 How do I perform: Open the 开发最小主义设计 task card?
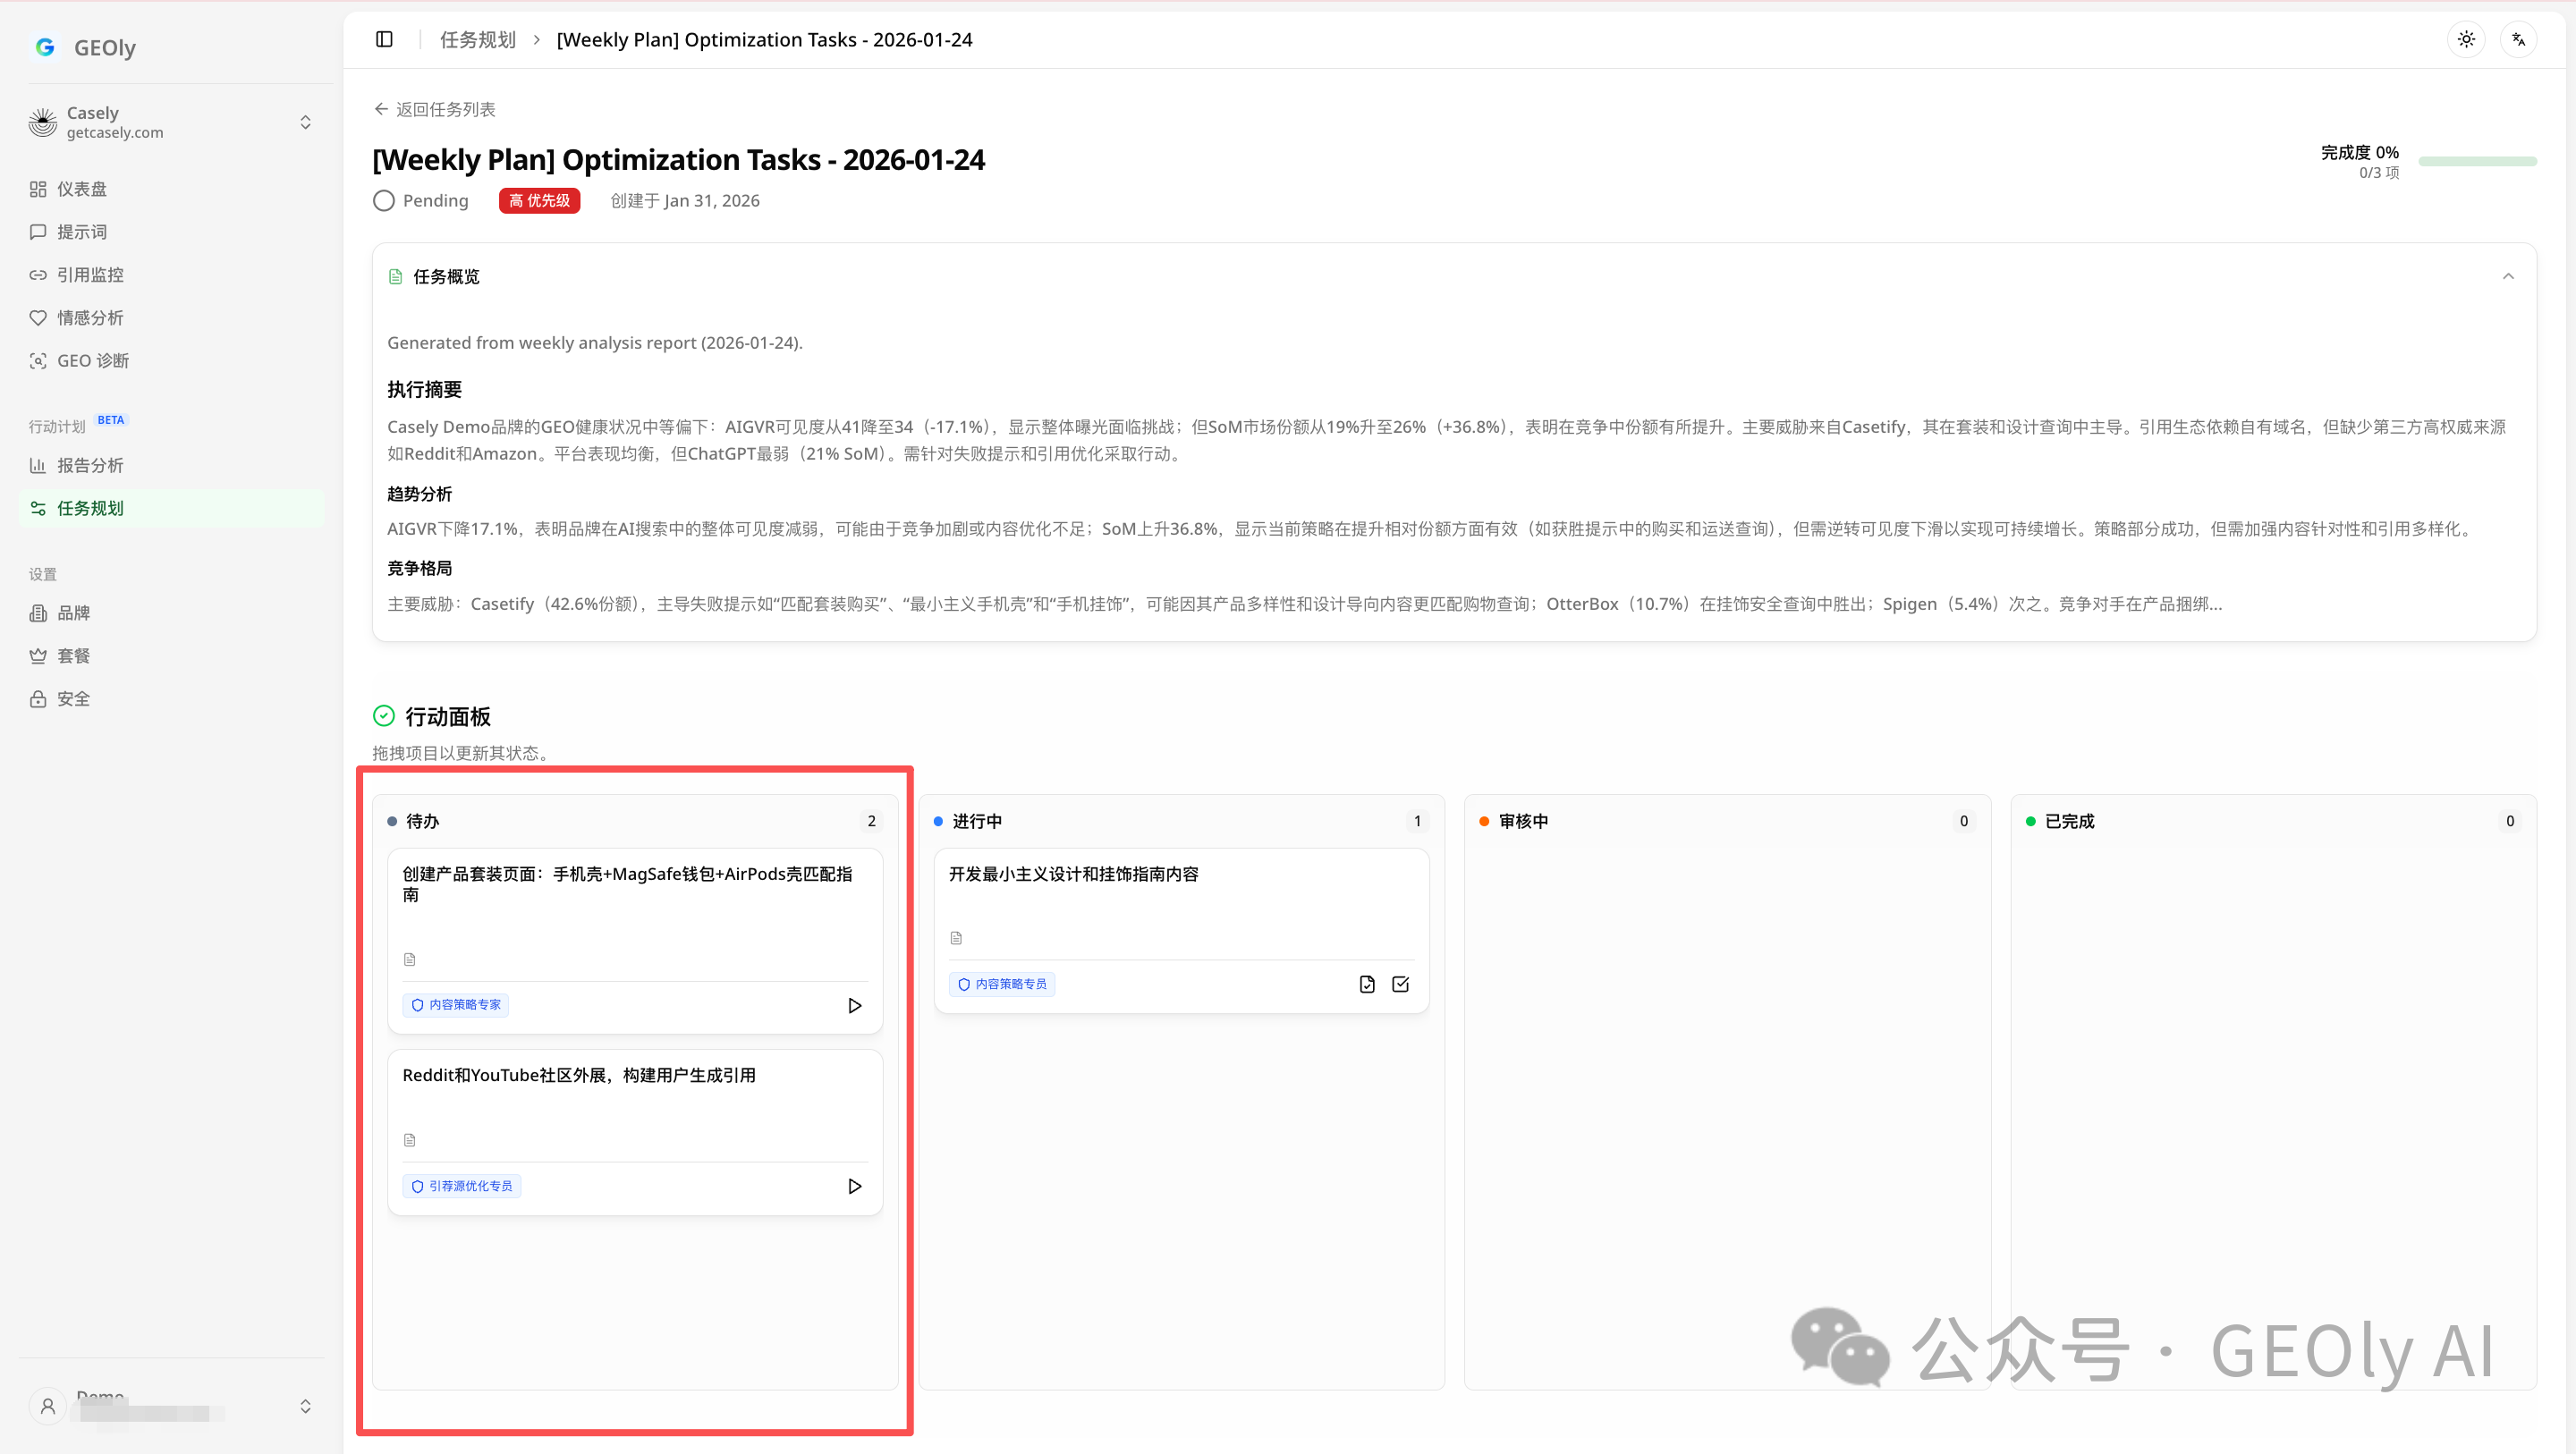pos(1181,930)
